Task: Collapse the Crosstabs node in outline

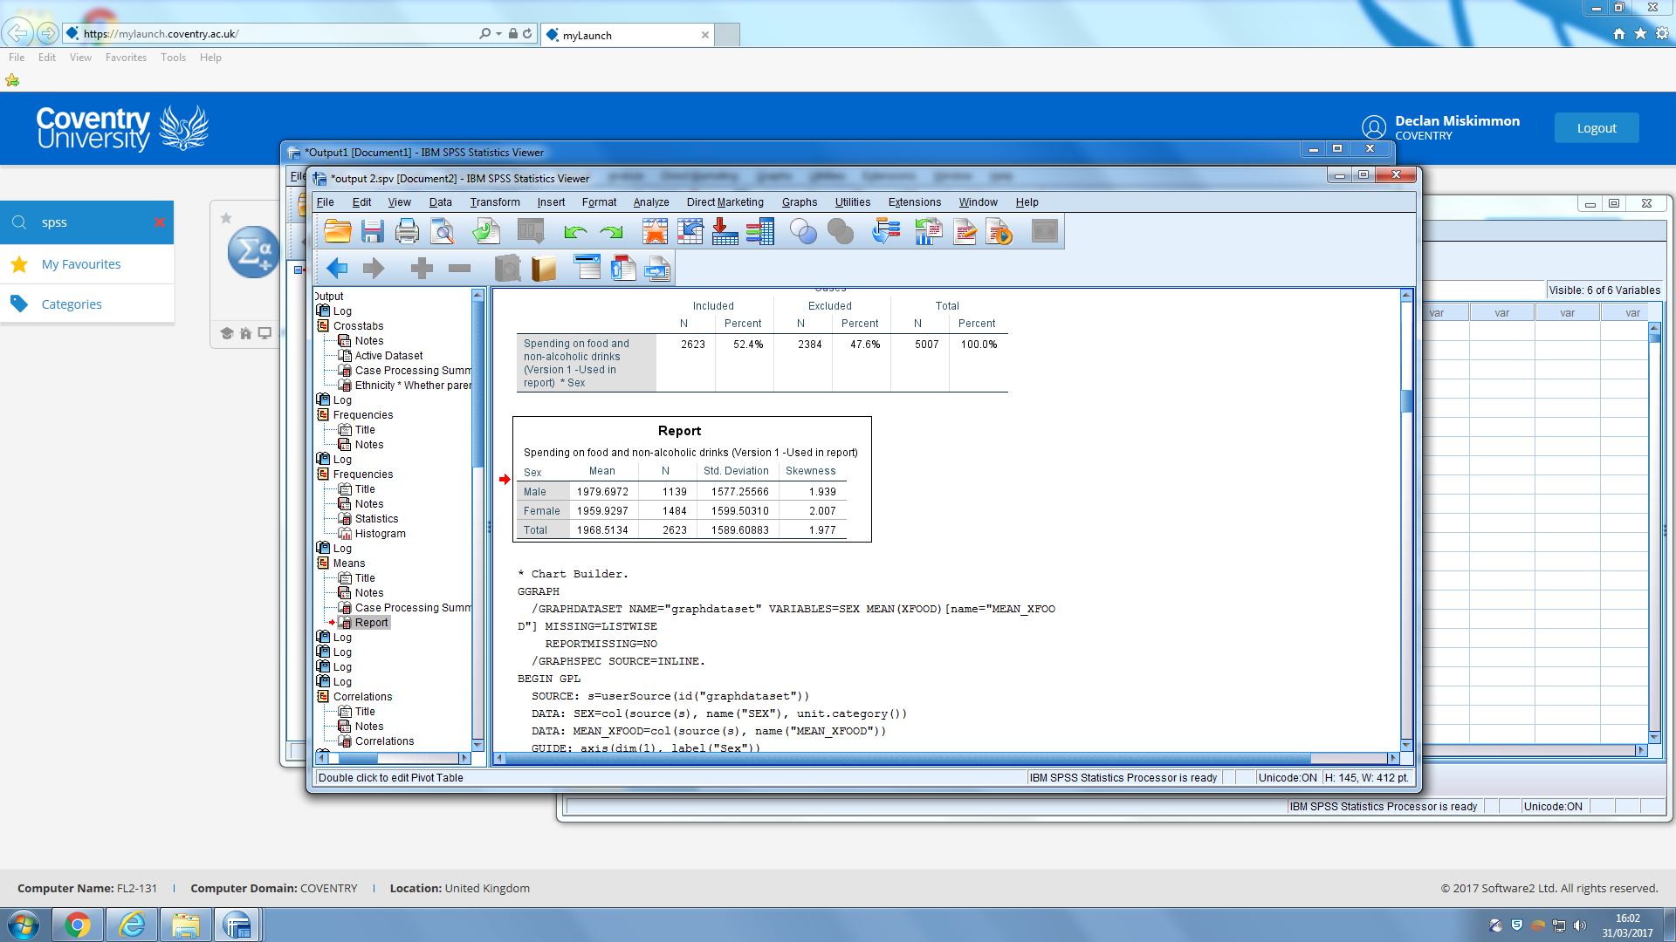Action: 323,326
